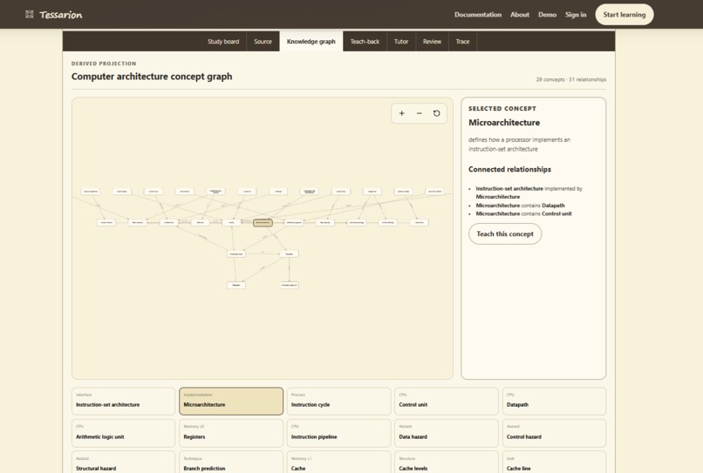Click the selected concept title Microarchitecture

tap(504, 122)
